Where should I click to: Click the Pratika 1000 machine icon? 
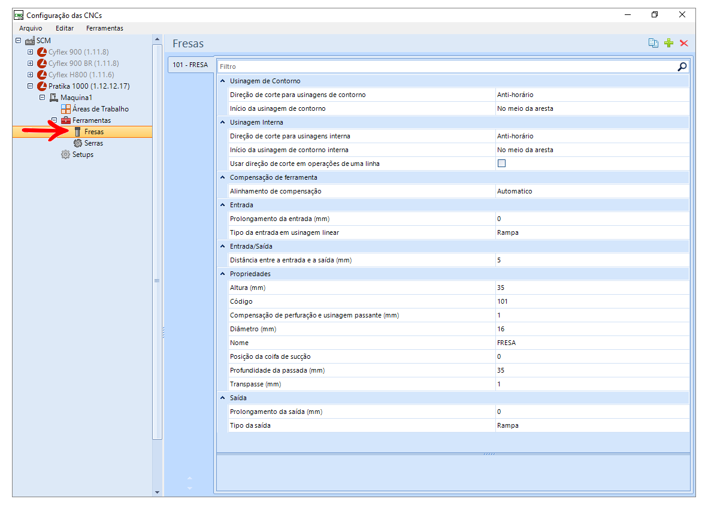42,86
